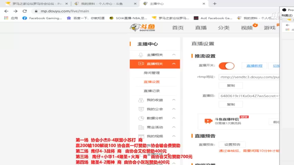294x165 pixels.
Task: Click video camera icon on 直播相关
Action: pyautogui.click(x=141, y=64)
